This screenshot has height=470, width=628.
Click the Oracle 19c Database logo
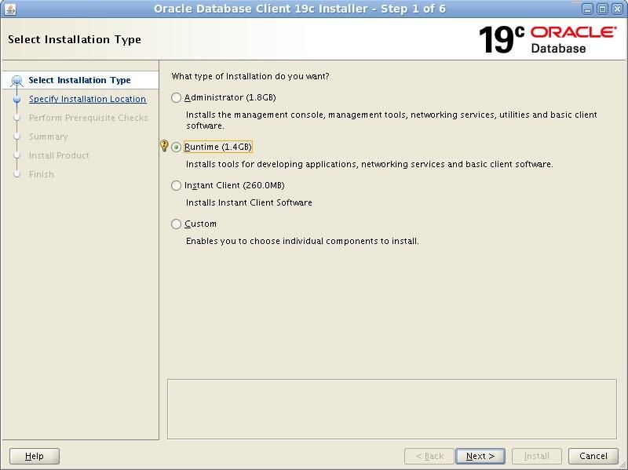(547, 40)
